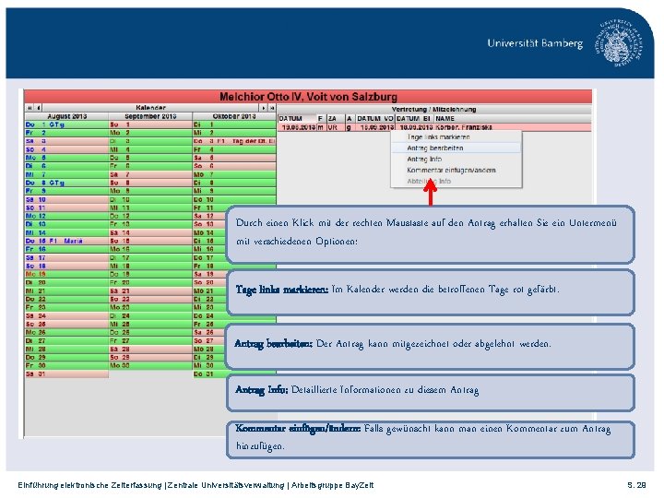Go back one month with single-left arrow
Screen dimensions: 664x498
[x=38, y=108]
